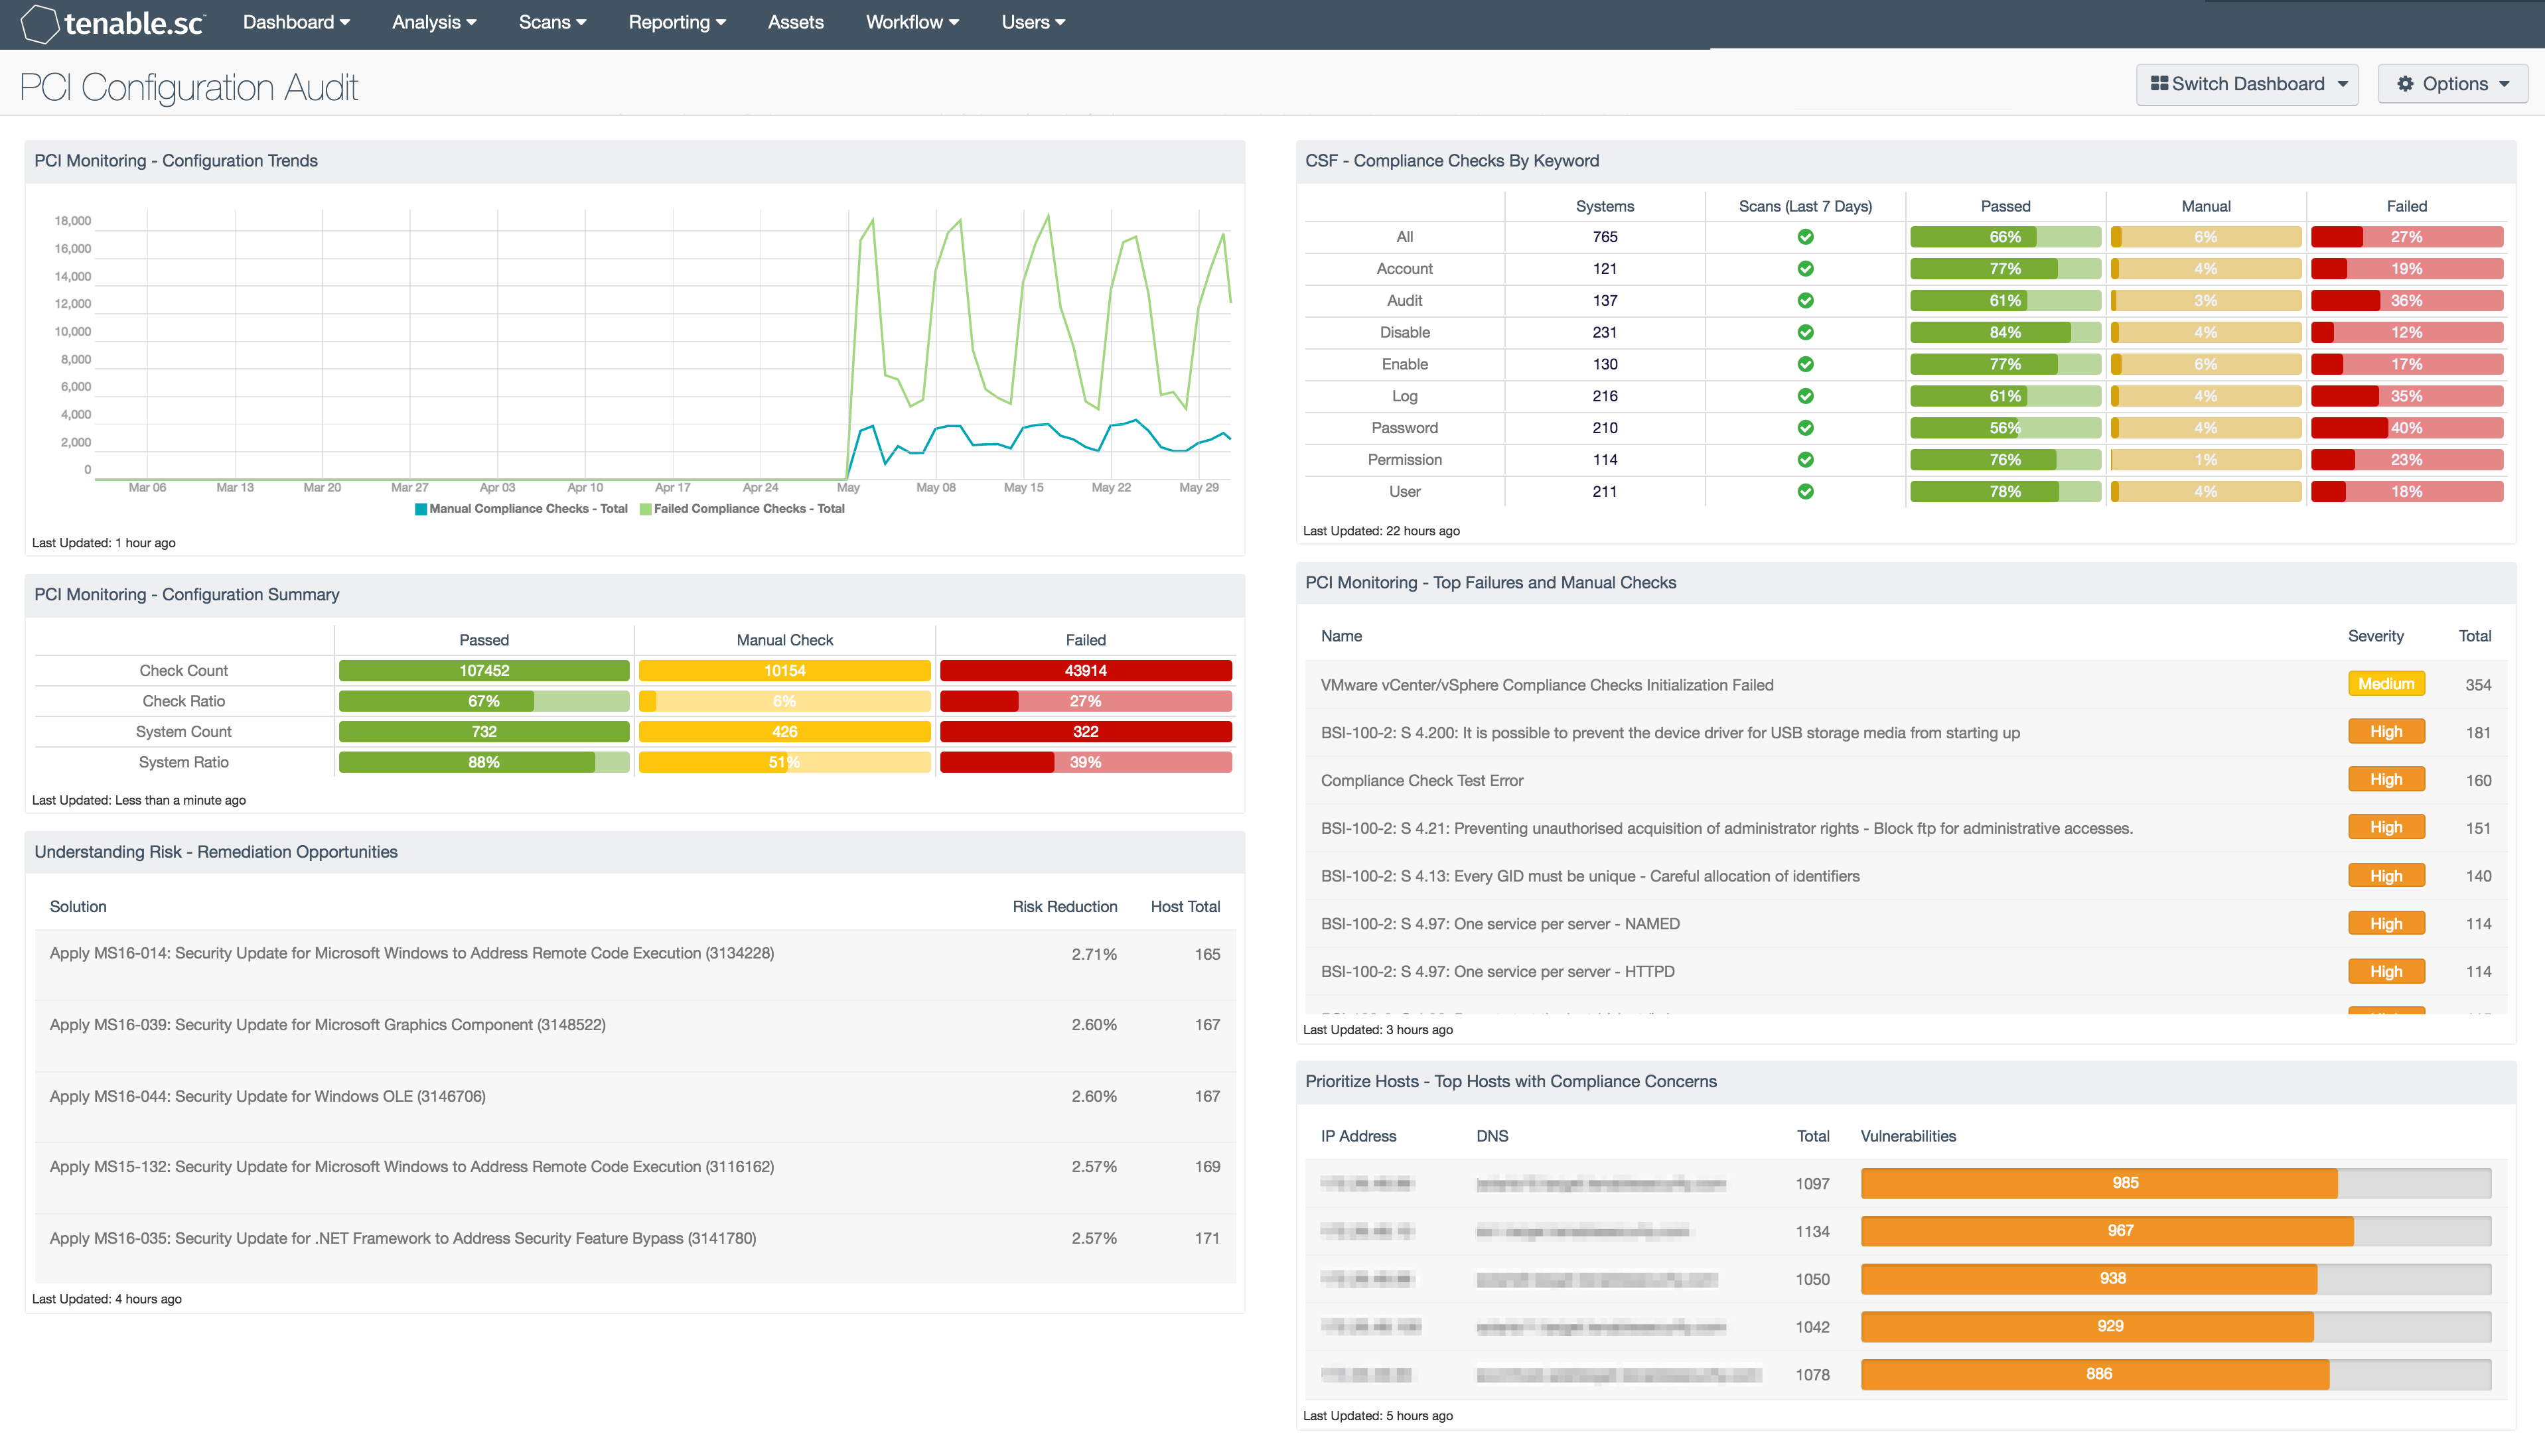The height and width of the screenshot is (1456, 2545).
Task: Select the VMware vCenter/vSphere Compliance Checks row
Action: [1906, 685]
